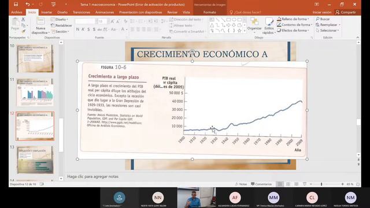Paste clipboard contents via Pegar
The height and width of the screenshot is (208, 370).
[x=15, y=24]
